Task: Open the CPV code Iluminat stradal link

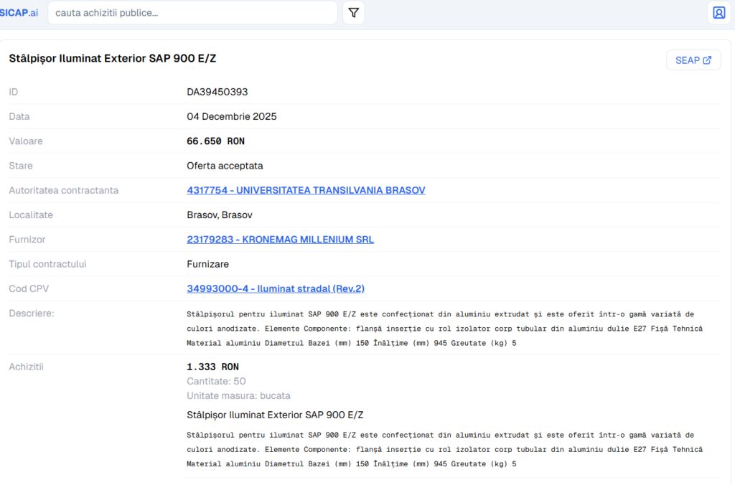Action: tap(276, 288)
